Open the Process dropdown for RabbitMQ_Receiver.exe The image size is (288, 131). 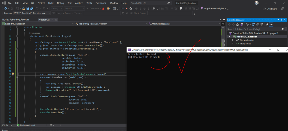[49, 13]
